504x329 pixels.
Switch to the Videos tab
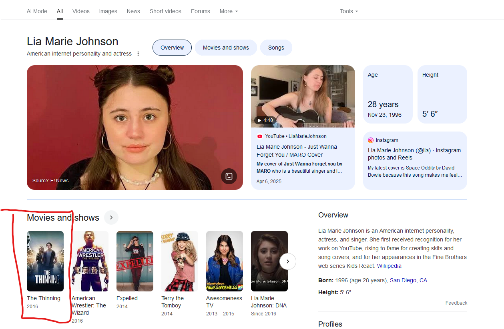tap(81, 11)
